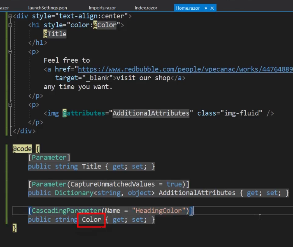The width and height of the screenshot is (293, 247).
Task: Click the opening brace after @code
Action: coord(38,149)
